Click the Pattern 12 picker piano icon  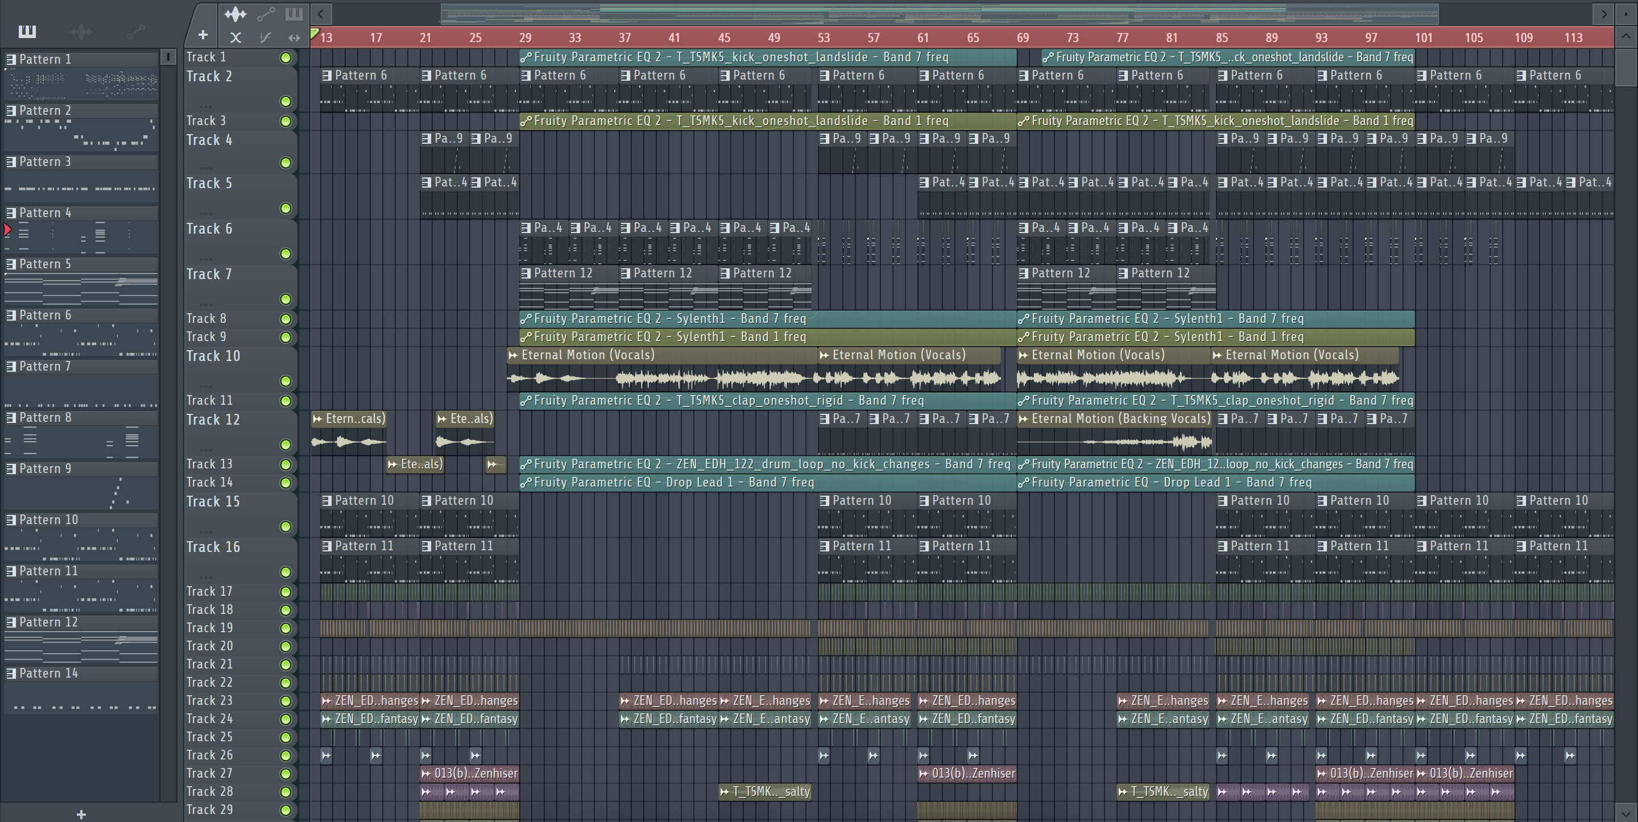coord(11,622)
